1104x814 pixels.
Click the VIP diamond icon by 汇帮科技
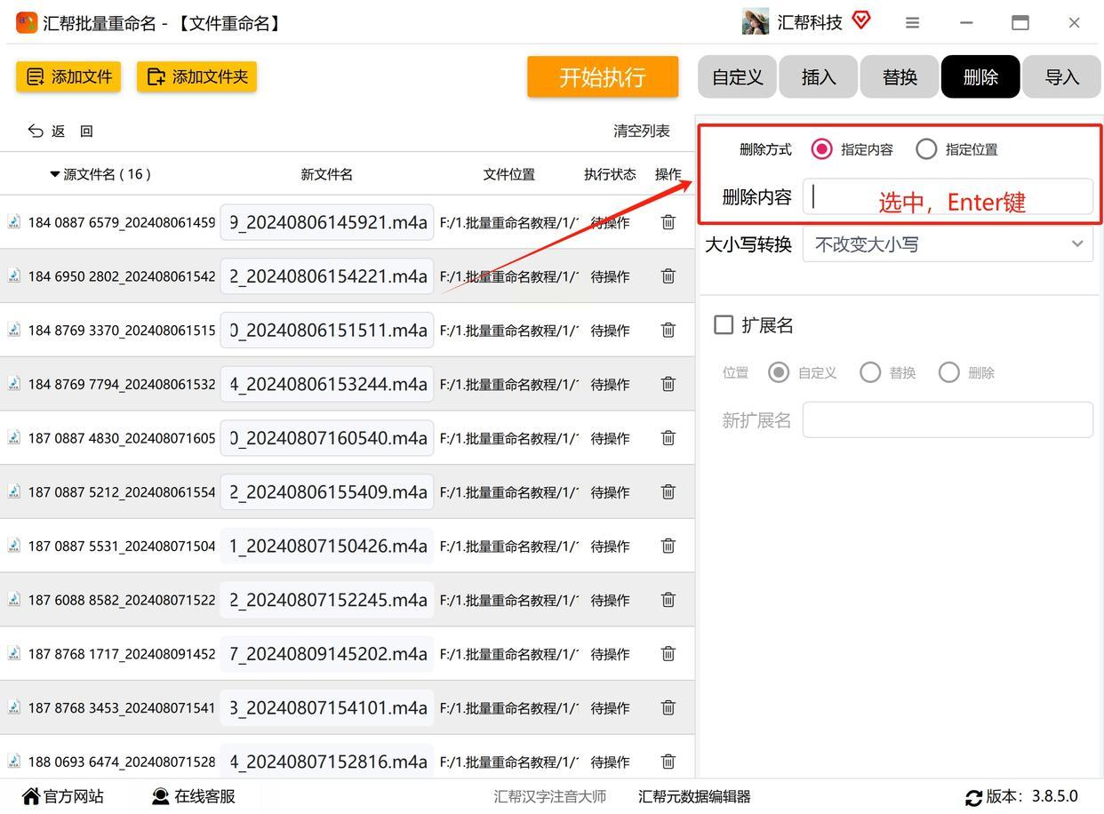pyautogui.click(x=860, y=20)
